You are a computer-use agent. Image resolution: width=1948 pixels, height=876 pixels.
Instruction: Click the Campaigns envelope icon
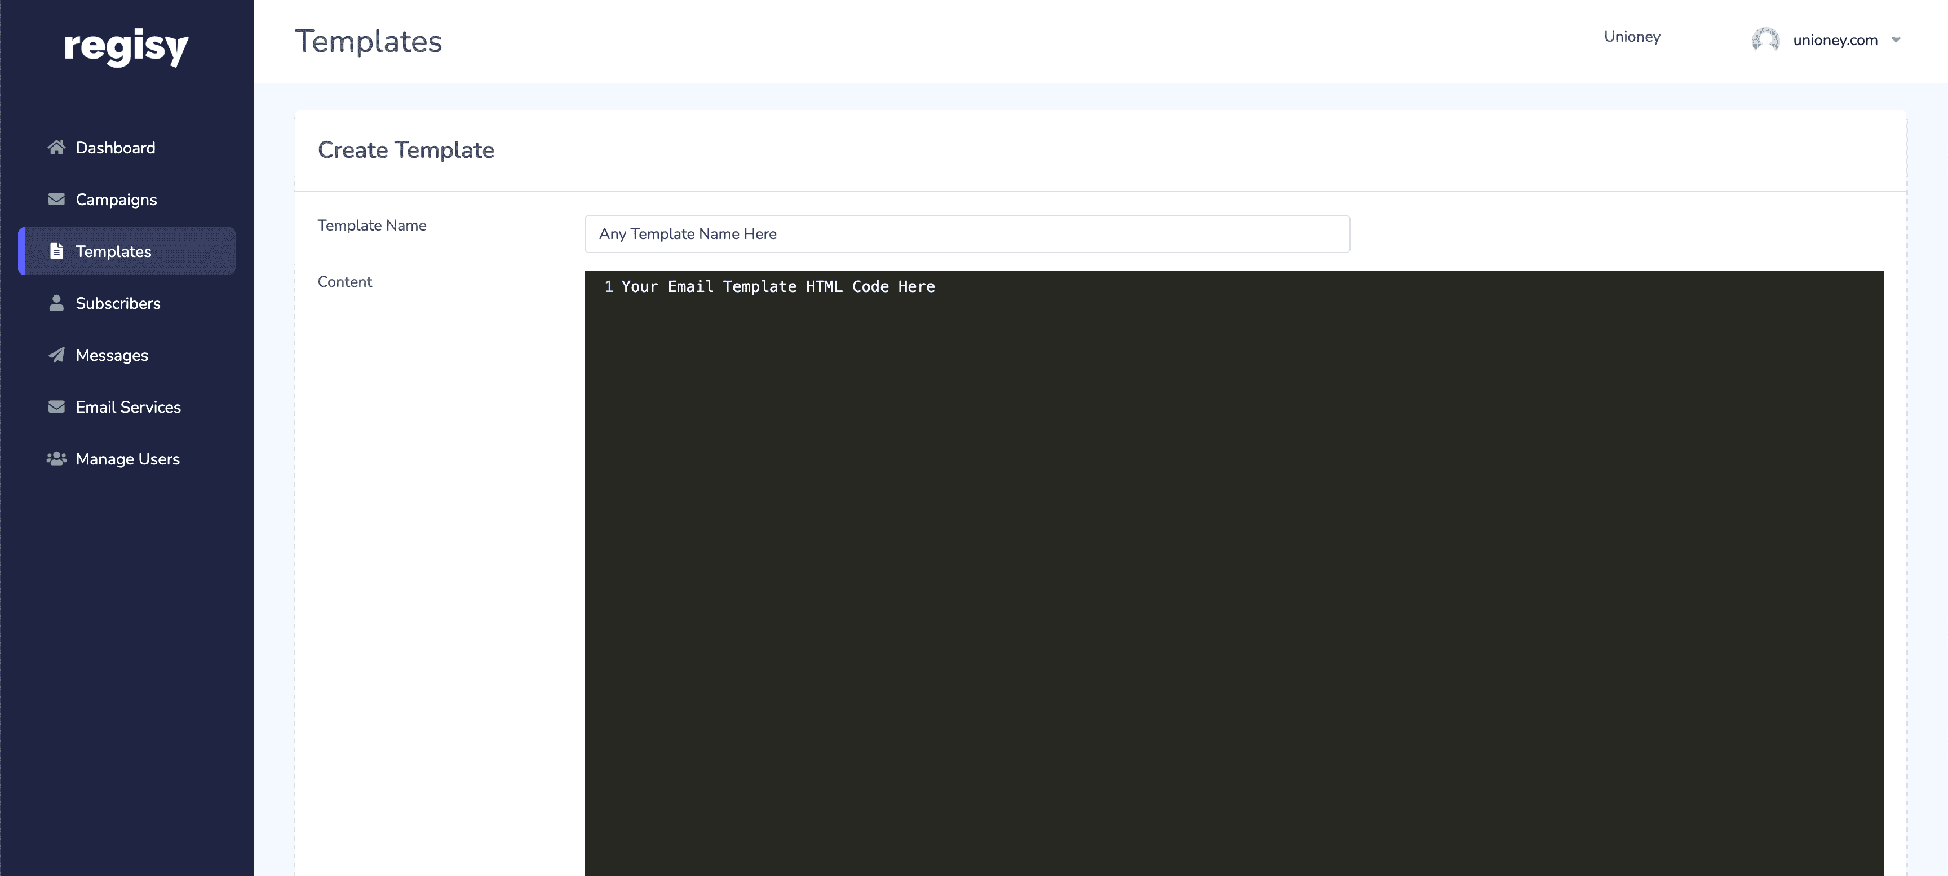[x=56, y=199]
